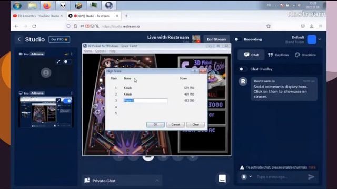337x189 pixels.
Task: Click the 671 750 top score
Action: [189, 88]
